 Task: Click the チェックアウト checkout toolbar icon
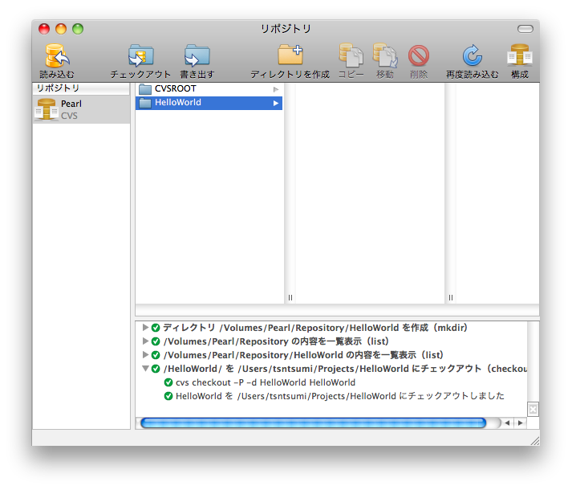[141, 56]
